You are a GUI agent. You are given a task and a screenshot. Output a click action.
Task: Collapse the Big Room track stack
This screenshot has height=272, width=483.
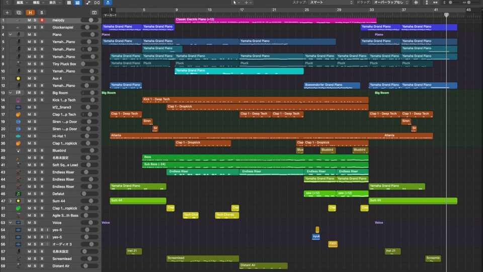tap(10, 93)
